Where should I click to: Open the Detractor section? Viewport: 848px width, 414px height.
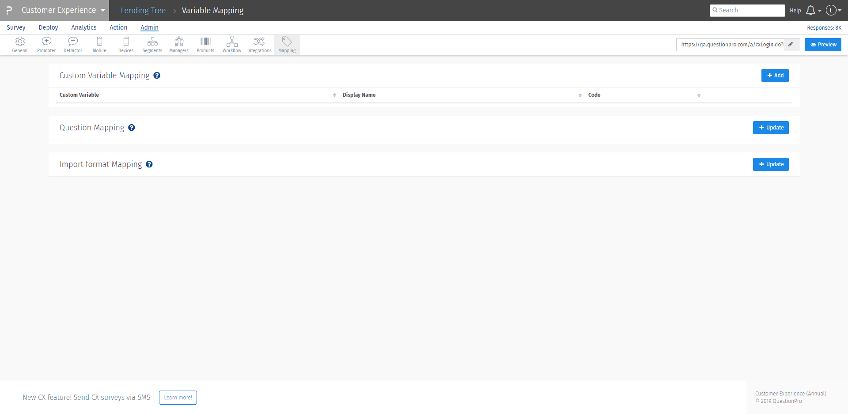point(72,44)
